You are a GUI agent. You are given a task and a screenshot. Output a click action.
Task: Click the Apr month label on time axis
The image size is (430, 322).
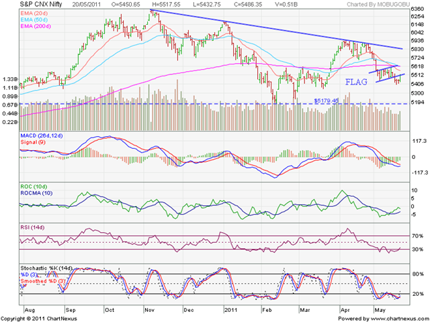(345, 310)
